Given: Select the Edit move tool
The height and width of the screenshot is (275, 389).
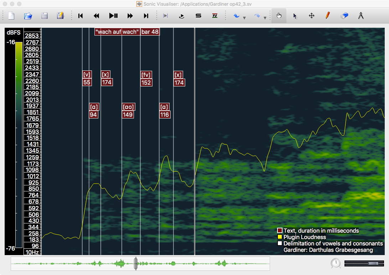Looking at the screenshot, I should tap(311, 16).
